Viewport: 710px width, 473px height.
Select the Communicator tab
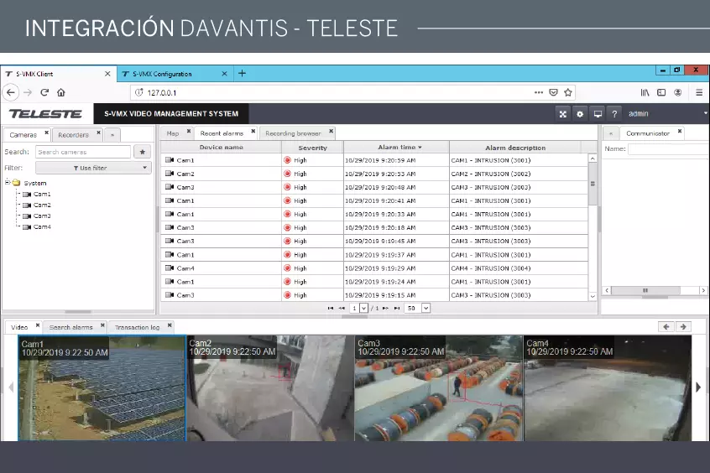(x=648, y=133)
